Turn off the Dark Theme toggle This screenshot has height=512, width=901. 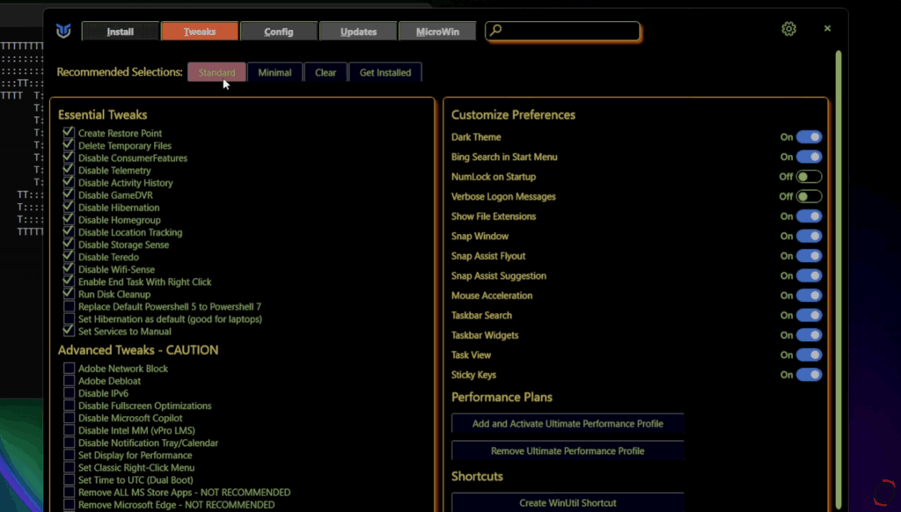(x=809, y=136)
